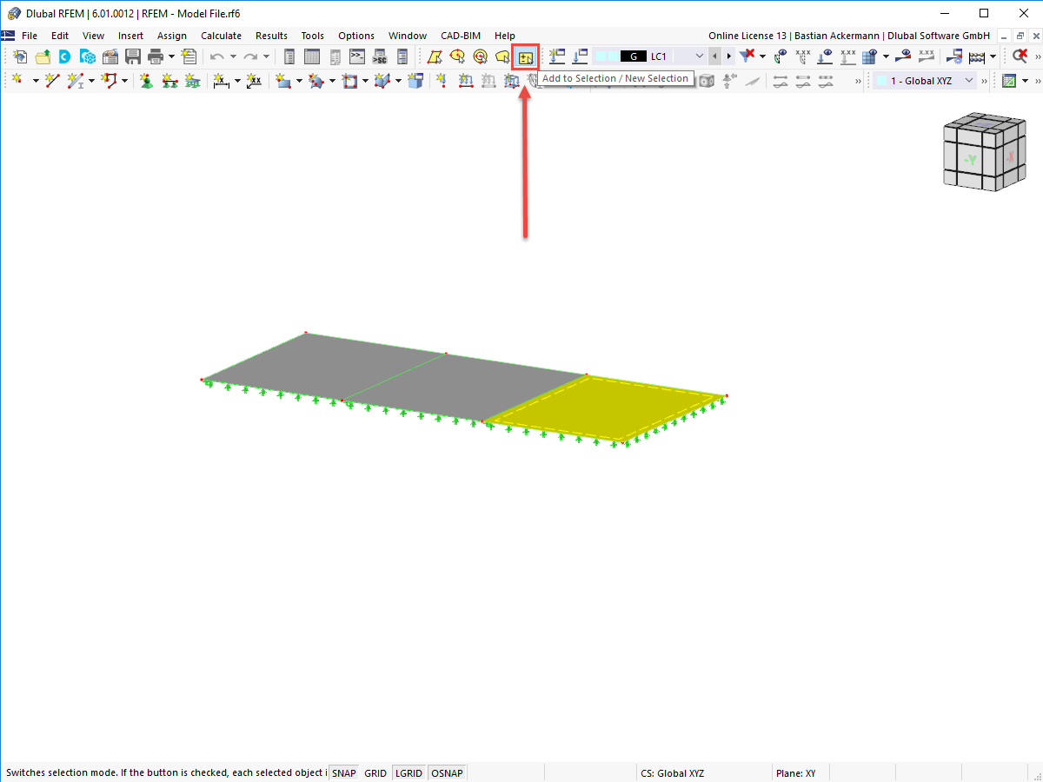Print the graphic using printer icon

[x=156, y=56]
